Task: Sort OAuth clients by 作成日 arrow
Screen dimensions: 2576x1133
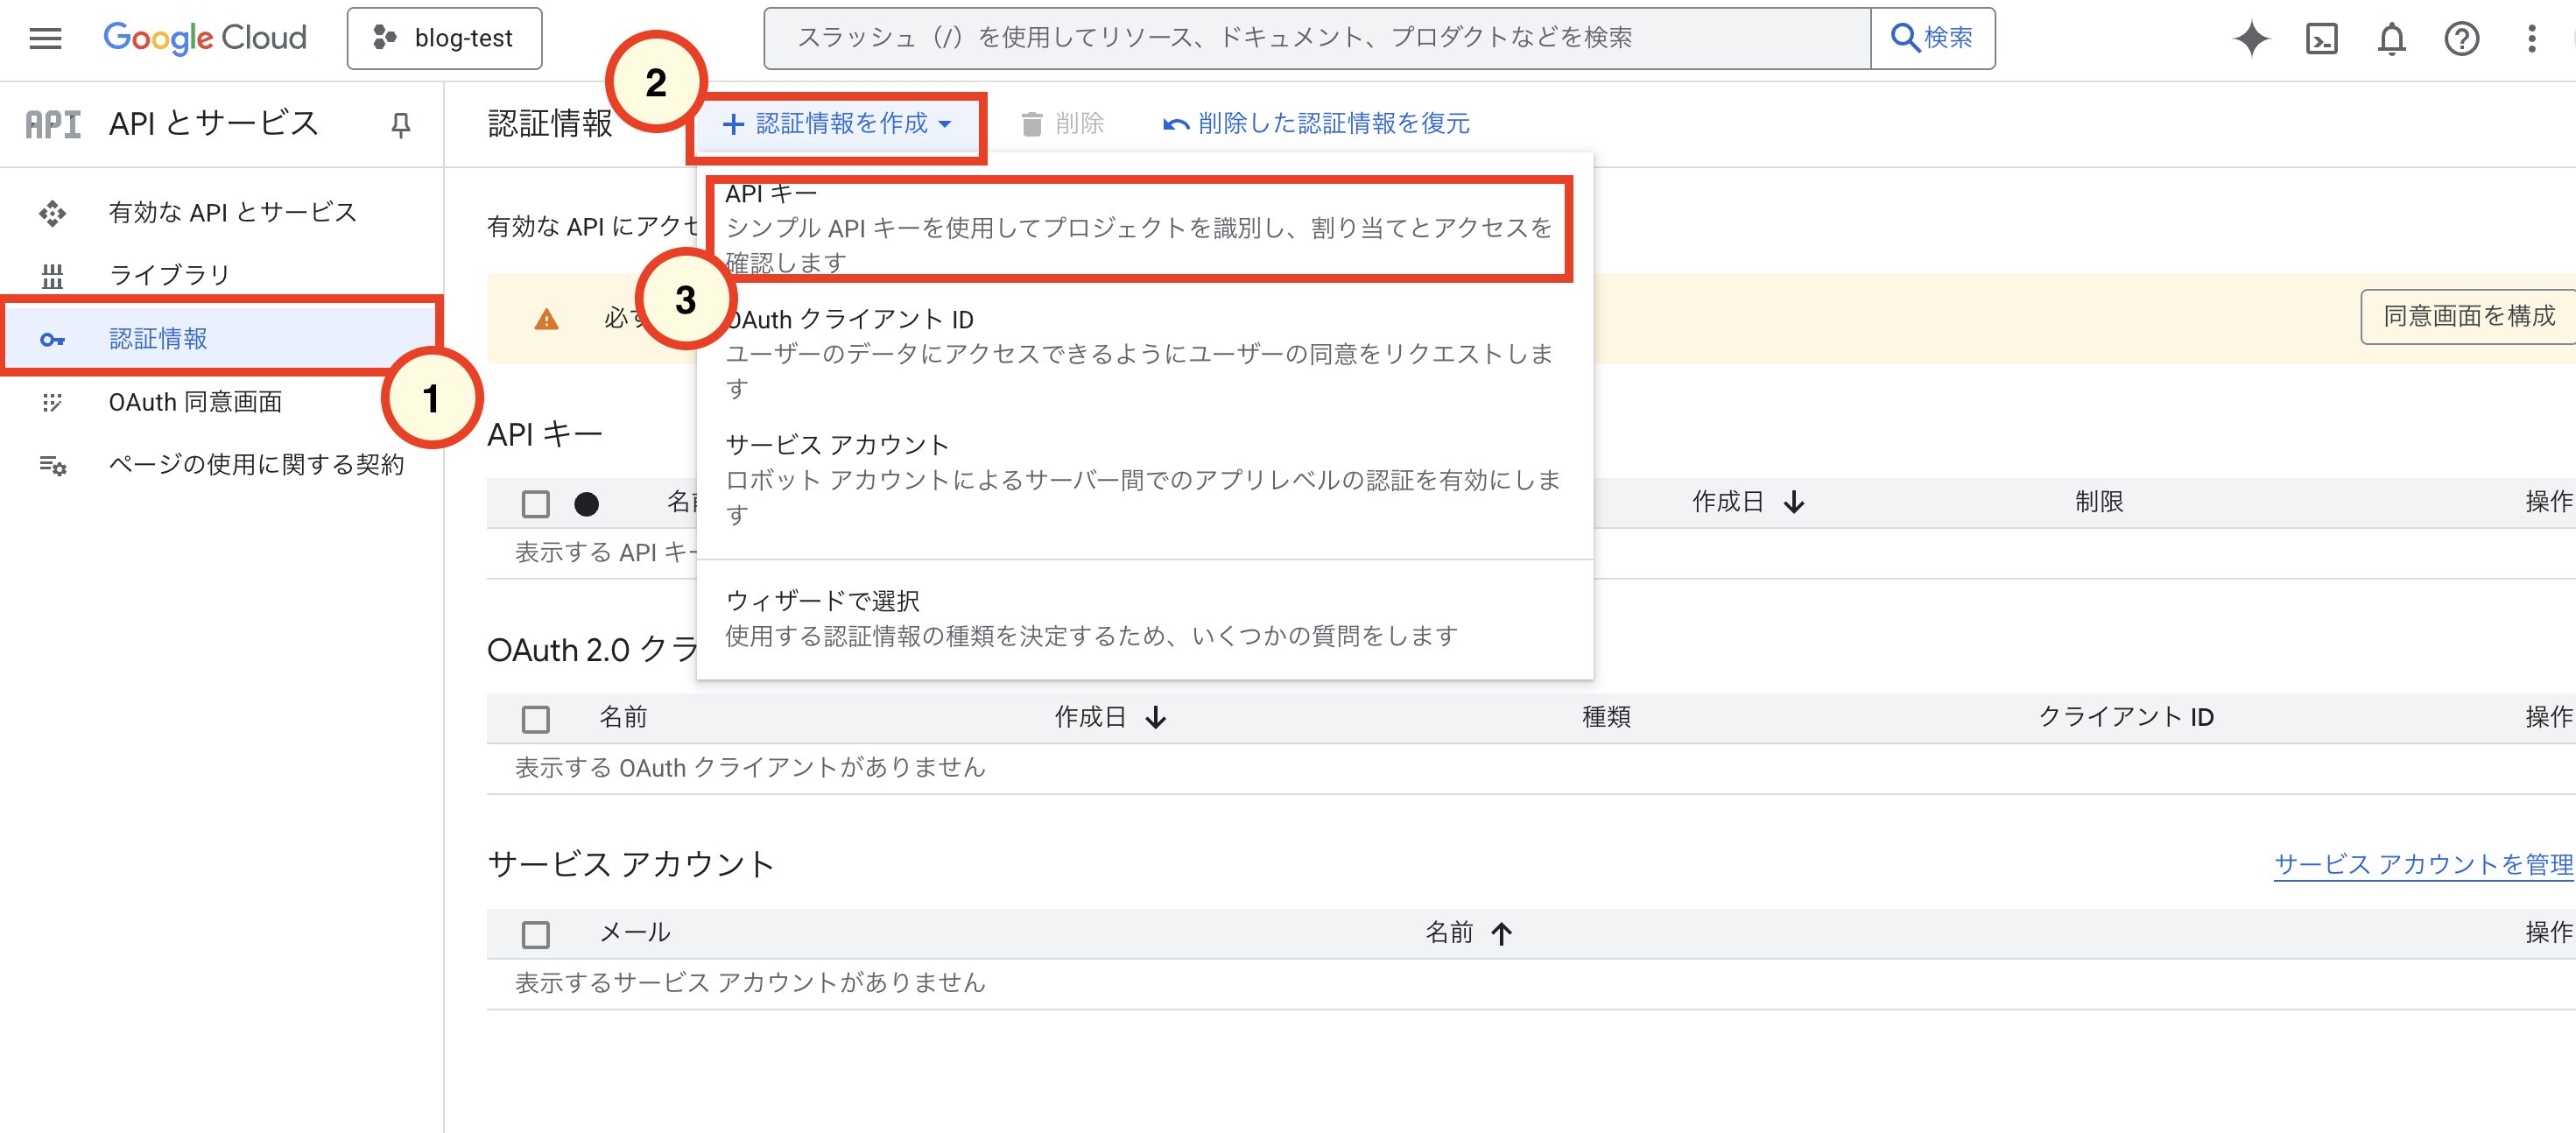Action: coord(1156,717)
